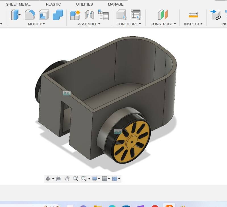The height and width of the screenshot is (207, 227).
Task: Expand the ASSEMBLE dropdown
Action: pyautogui.click(x=89, y=24)
